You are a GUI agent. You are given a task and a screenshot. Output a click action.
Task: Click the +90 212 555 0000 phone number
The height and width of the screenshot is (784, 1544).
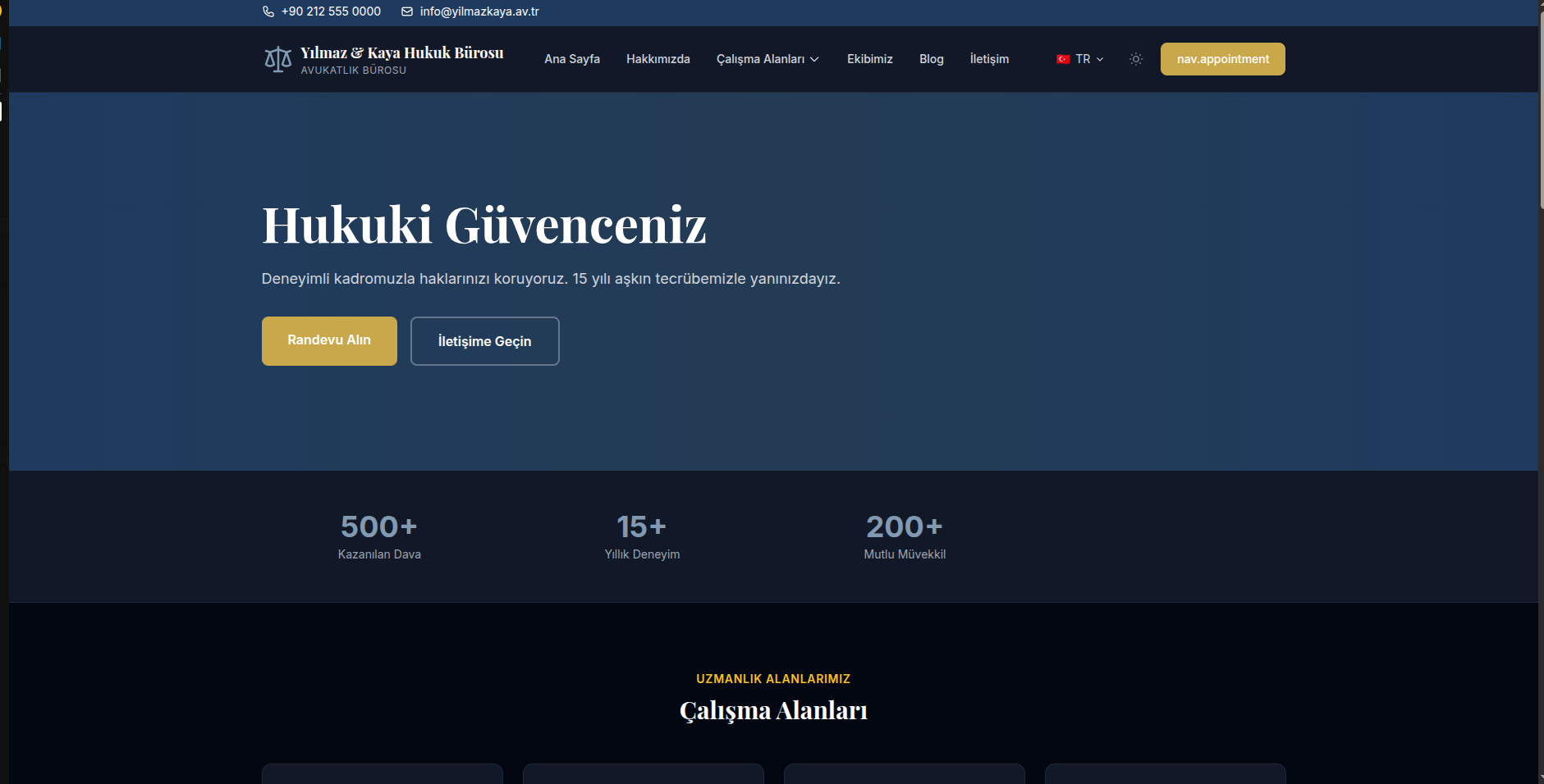pyautogui.click(x=331, y=11)
